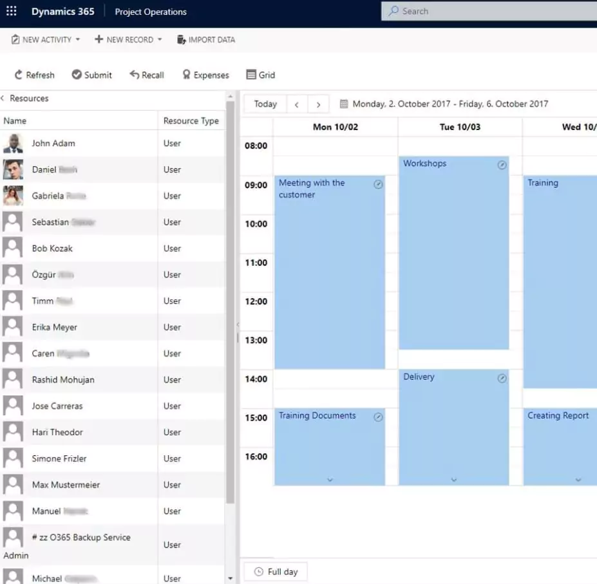
Task: Go to the next week
Action: tap(318, 104)
